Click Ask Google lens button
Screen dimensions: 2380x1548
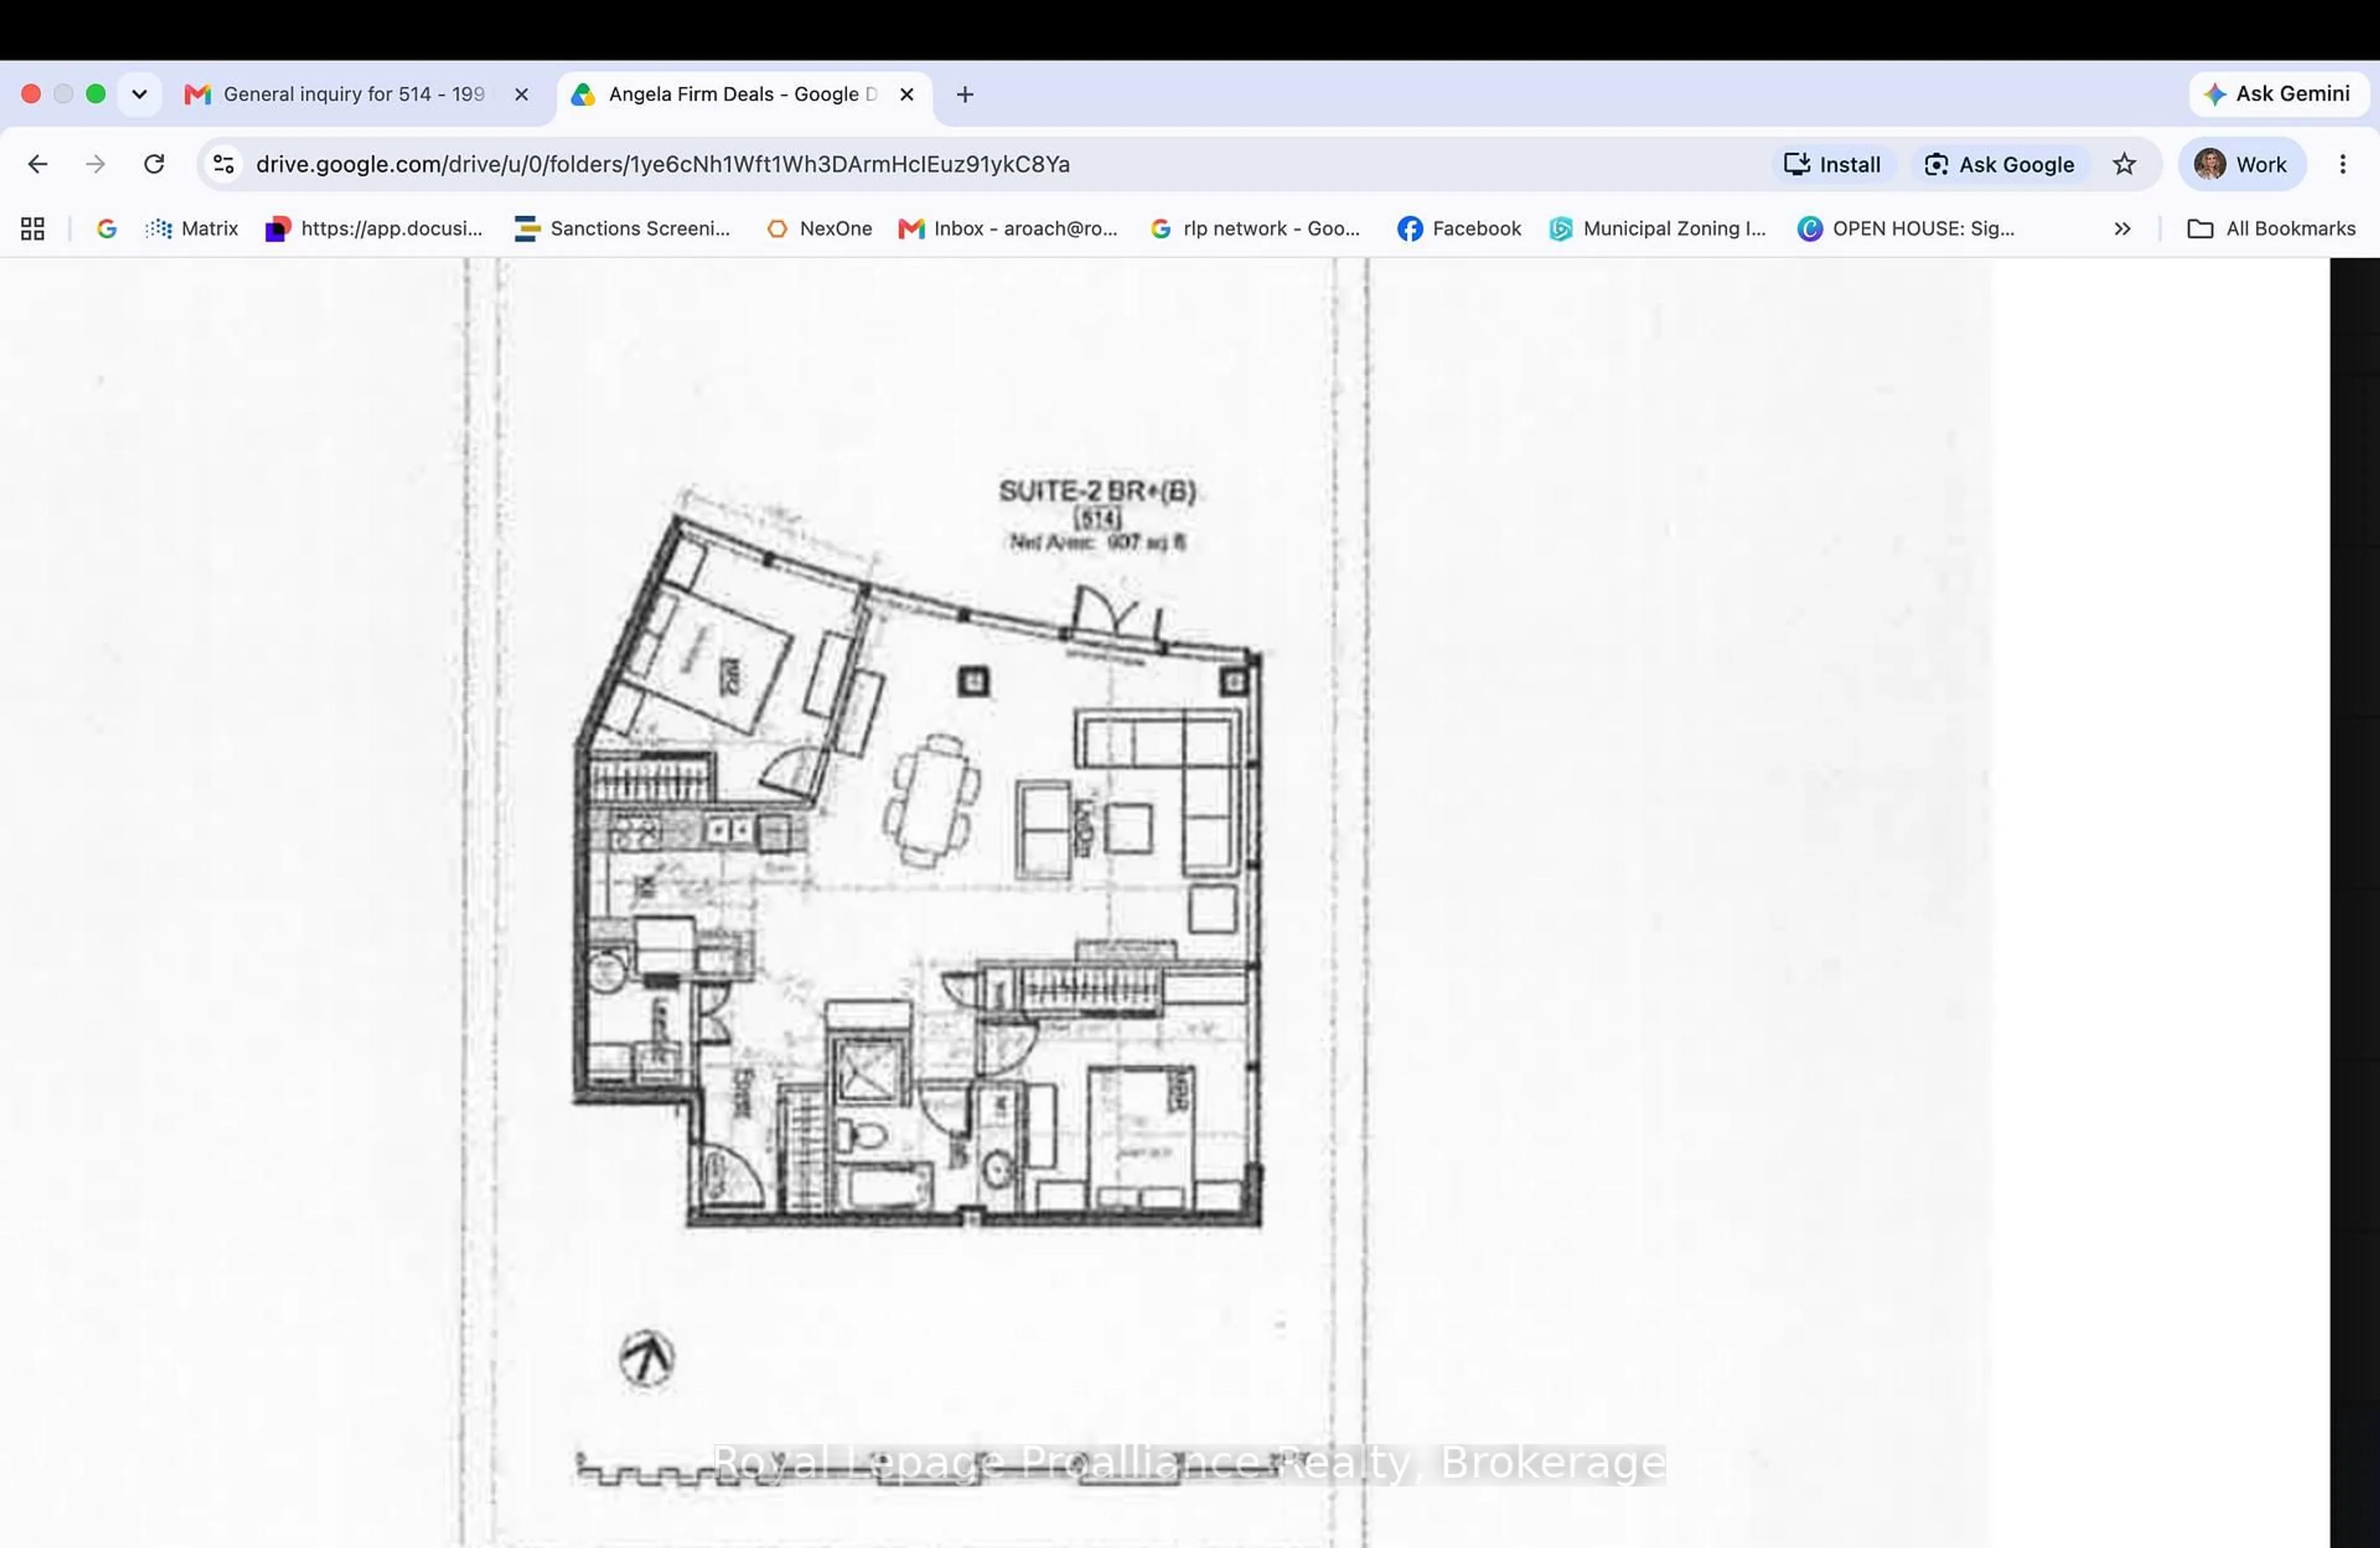[2000, 164]
